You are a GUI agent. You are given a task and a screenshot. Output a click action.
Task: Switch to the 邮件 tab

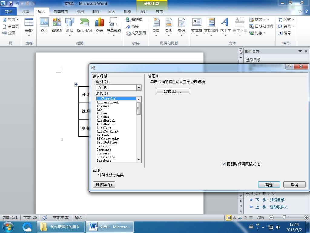click(x=96, y=12)
